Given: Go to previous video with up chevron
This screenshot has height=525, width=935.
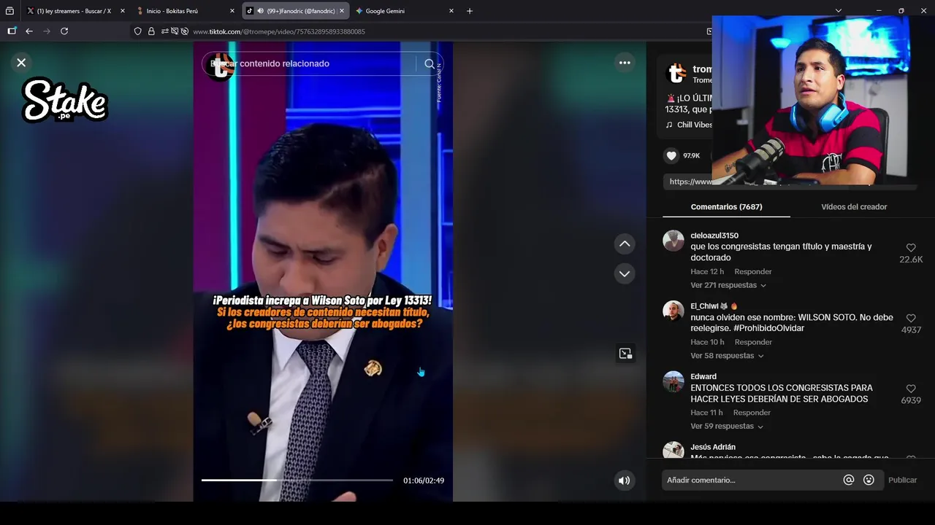Looking at the screenshot, I should [x=625, y=244].
